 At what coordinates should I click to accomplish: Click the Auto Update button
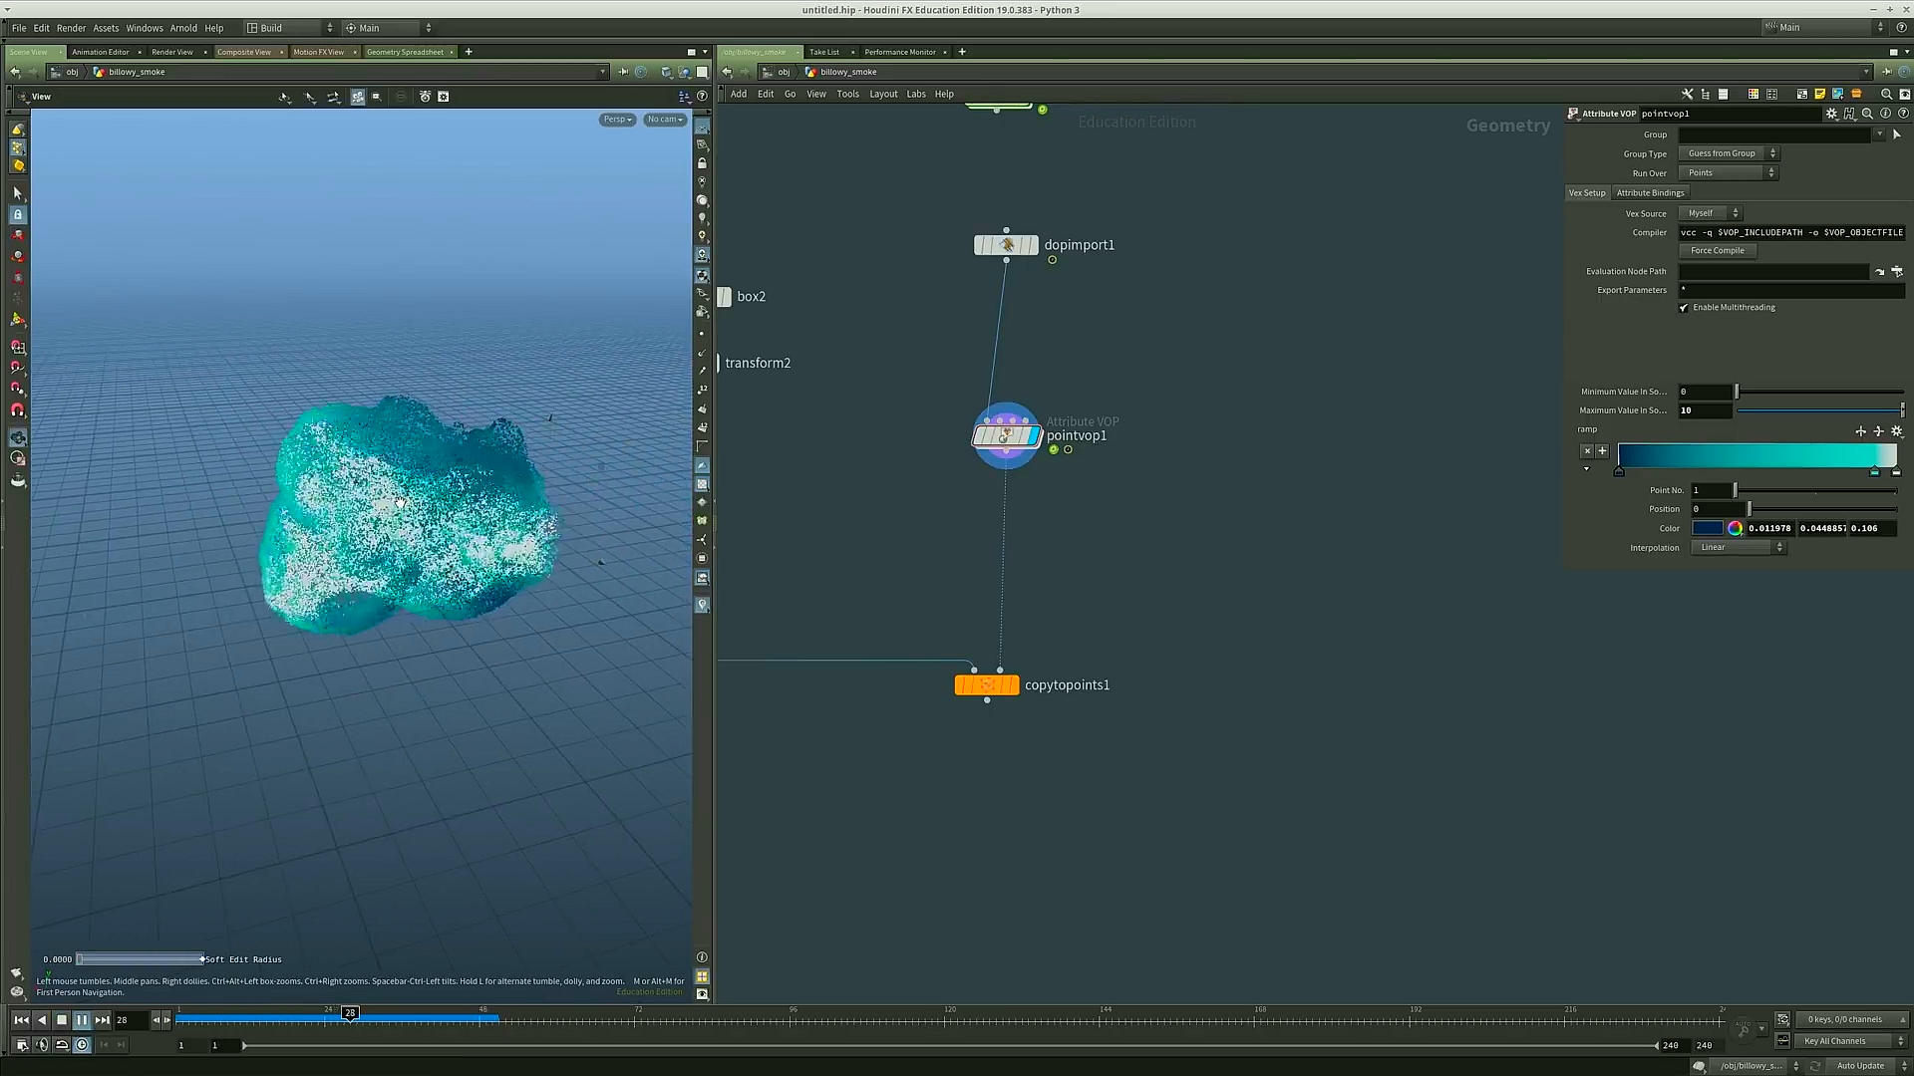tap(1860, 1065)
